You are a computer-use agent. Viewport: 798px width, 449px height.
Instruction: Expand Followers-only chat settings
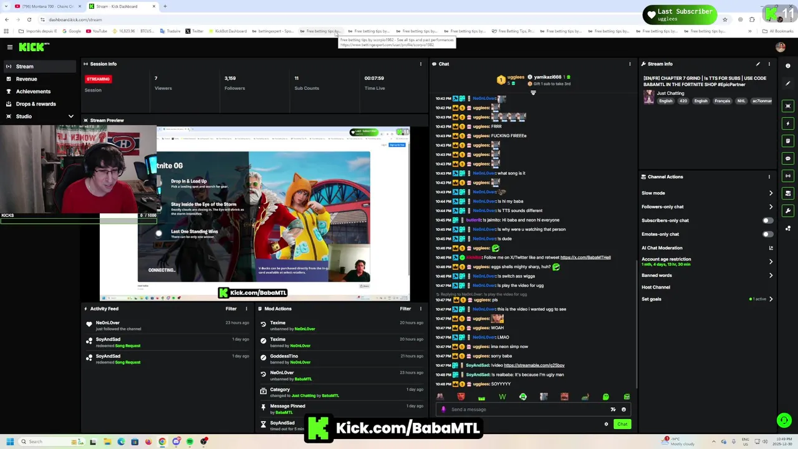coord(771,206)
